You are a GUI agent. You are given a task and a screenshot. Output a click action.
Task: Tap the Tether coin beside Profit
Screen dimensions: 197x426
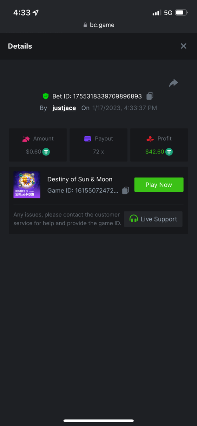tap(169, 152)
